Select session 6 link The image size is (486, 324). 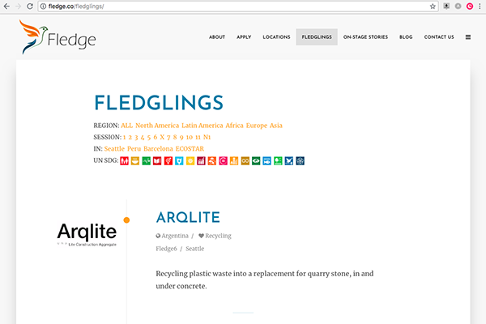tap(156, 137)
